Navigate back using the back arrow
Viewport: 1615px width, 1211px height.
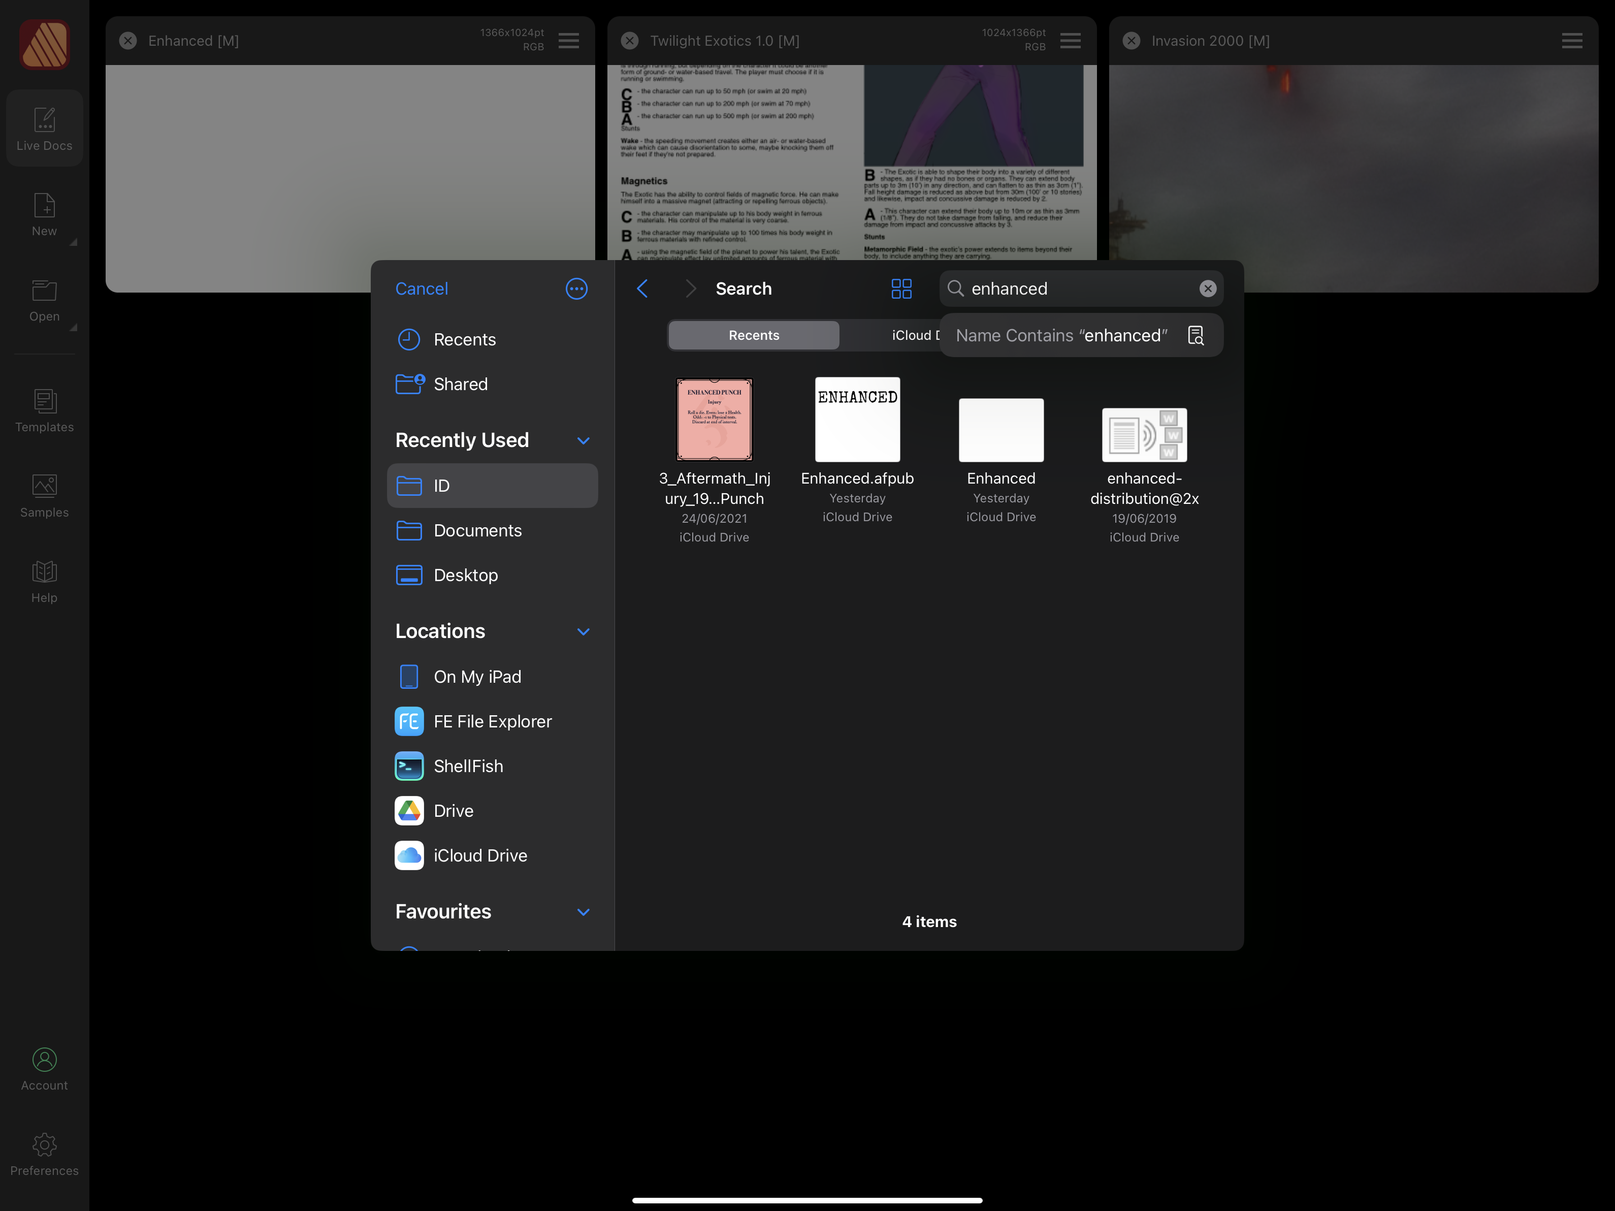(642, 289)
